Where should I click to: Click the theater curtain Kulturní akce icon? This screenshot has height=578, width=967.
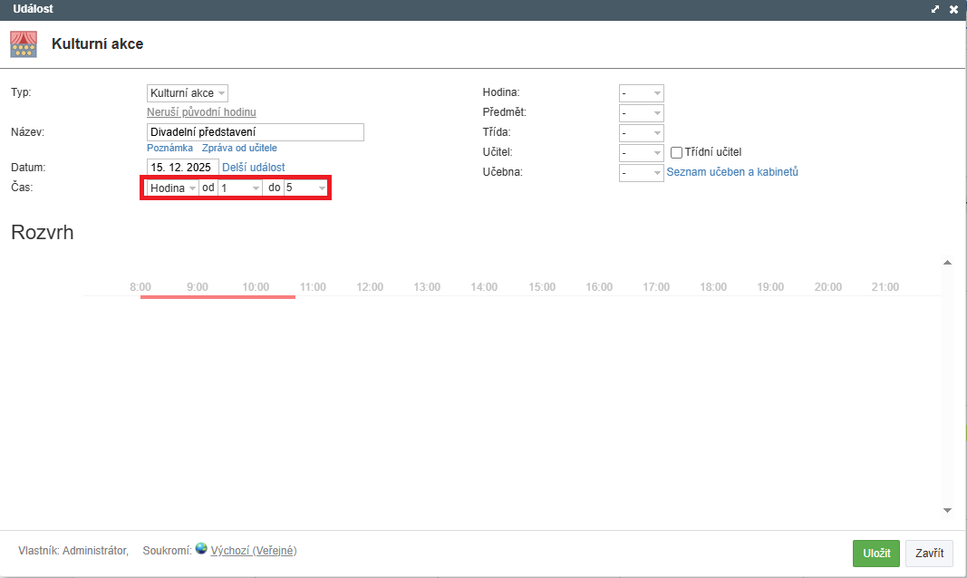(24, 44)
